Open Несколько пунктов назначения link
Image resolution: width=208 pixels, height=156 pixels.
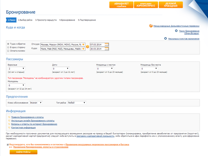coord(184,38)
